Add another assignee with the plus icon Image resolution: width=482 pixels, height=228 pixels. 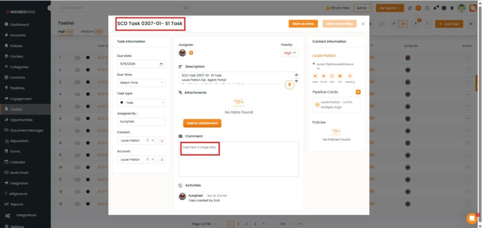click(x=191, y=53)
